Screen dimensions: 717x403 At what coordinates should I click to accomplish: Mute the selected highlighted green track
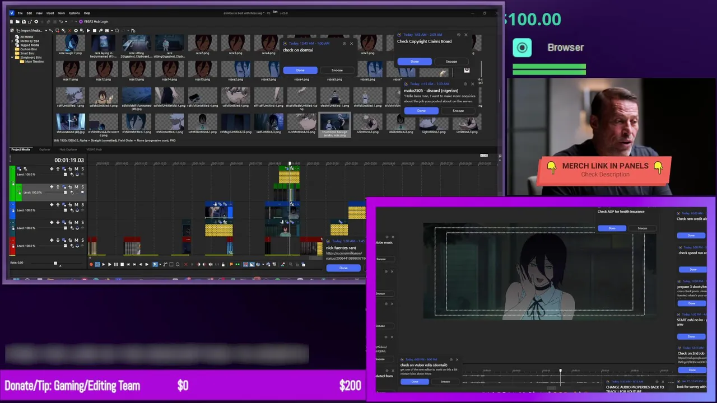click(76, 187)
